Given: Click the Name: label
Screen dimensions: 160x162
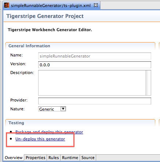Looking at the screenshot, I should [17, 55].
